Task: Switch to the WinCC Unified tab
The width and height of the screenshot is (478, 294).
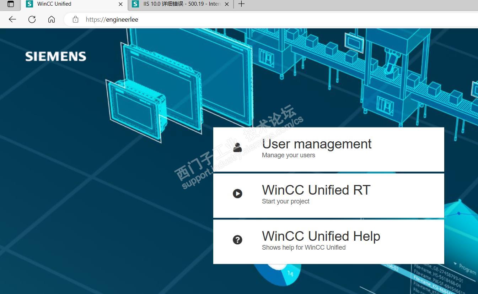Action: (x=74, y=4)
